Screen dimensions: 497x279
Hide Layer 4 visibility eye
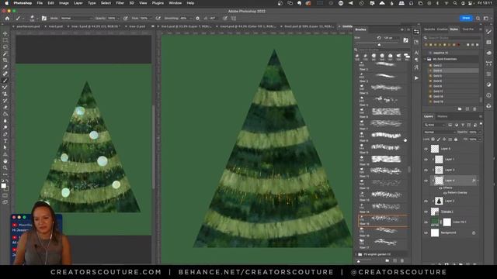click(x=426, y=181)
